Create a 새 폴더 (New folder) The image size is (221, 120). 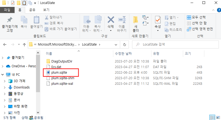[136, 24]
